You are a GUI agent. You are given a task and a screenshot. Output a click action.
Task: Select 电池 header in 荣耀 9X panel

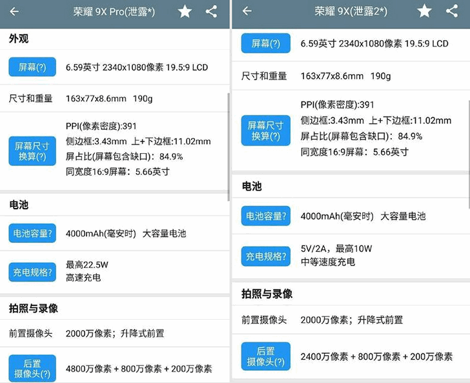tap(252, 186)
